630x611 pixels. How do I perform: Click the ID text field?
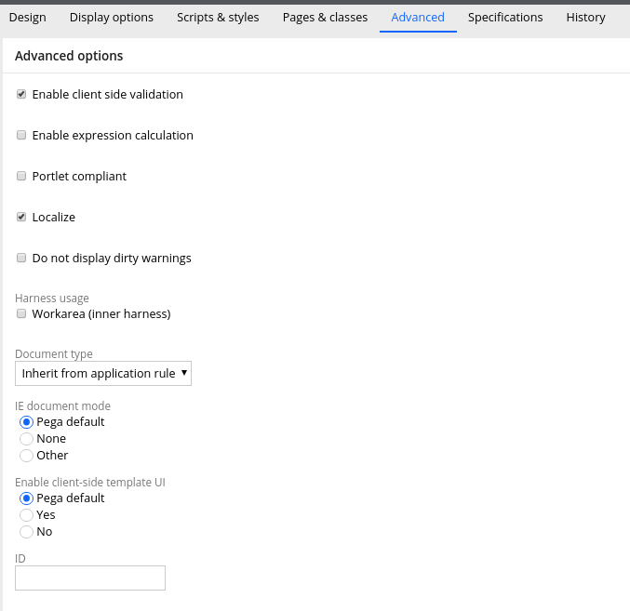point(90,578)
